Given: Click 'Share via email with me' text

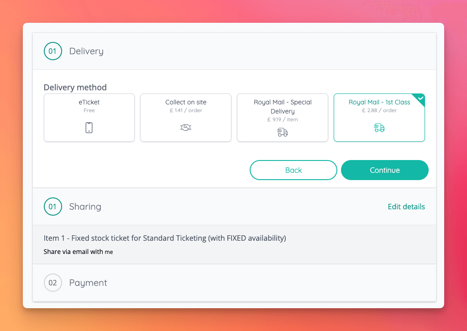Looking at the screenshot, I should (x=79, y=252).
